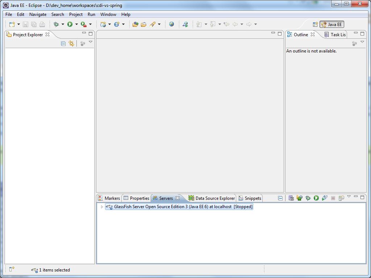Select the Debug icon in the main toolbar

tap(57, 24)
